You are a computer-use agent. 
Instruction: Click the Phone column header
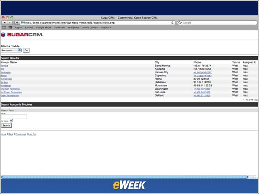click(x=197, y=62)
